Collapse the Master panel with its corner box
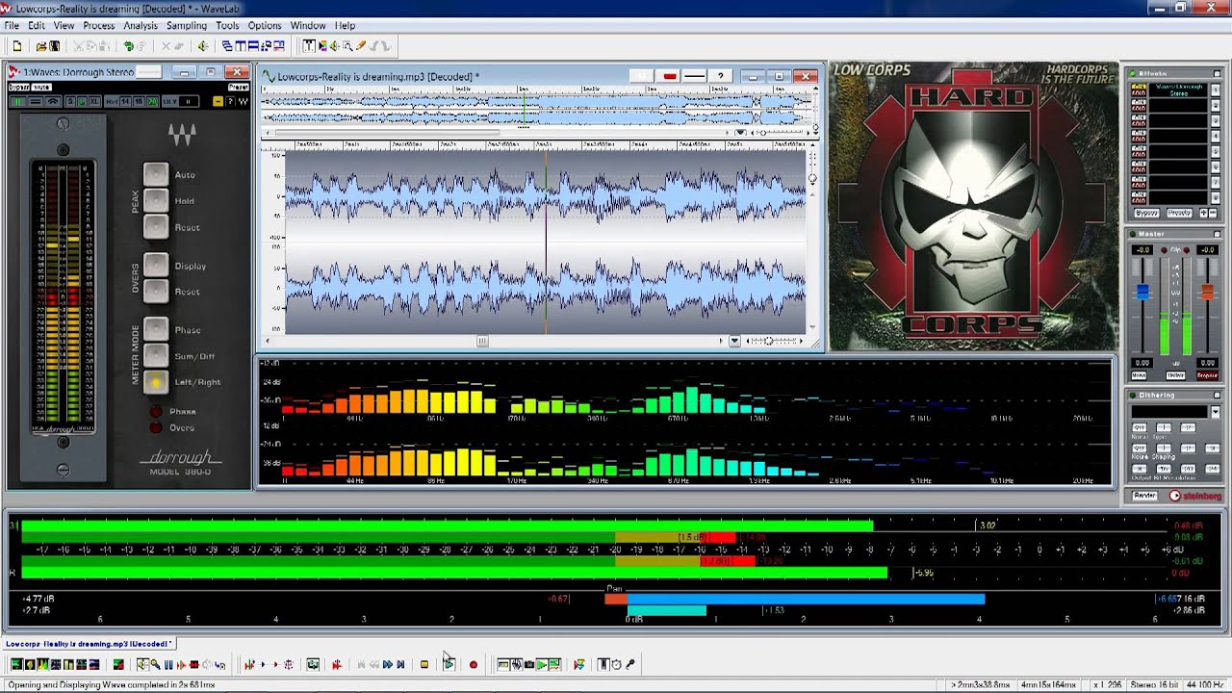Screen dimensions: 1232x693 tap(1217, 234)
